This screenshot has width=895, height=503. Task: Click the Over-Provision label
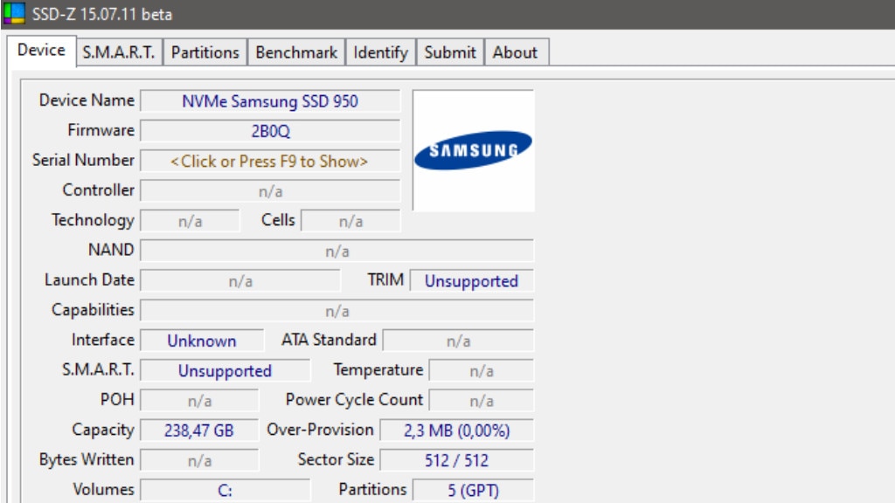pos(320,430)
